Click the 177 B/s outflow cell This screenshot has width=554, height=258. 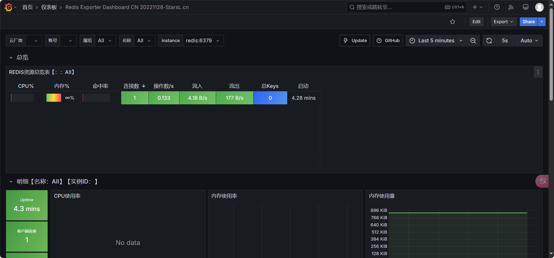click(x=235, y=98)
